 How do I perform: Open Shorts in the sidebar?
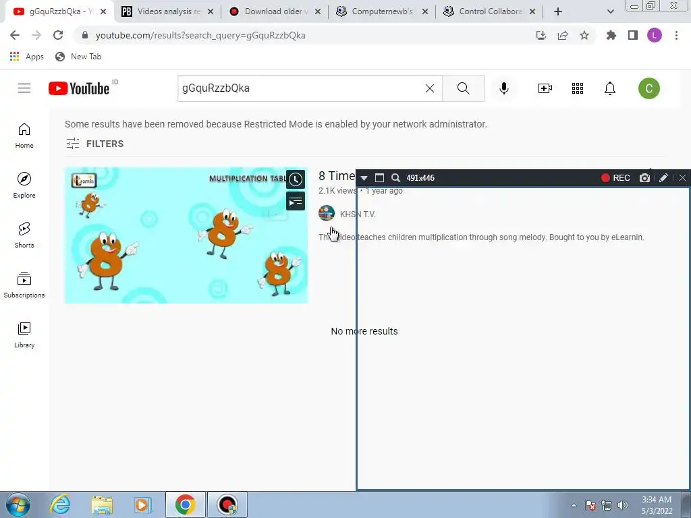tap(24, 235)
